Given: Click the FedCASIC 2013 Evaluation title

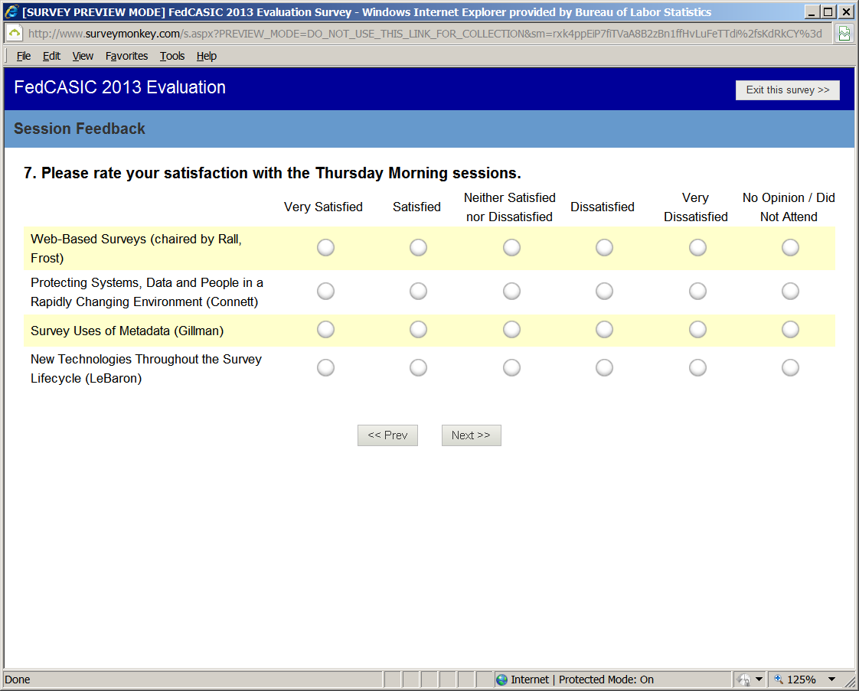Looking at the screenshot, I should pos(120,87).
